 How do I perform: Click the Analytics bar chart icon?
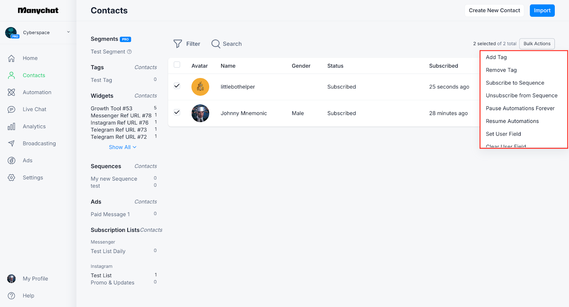click(x=11, y=126)
